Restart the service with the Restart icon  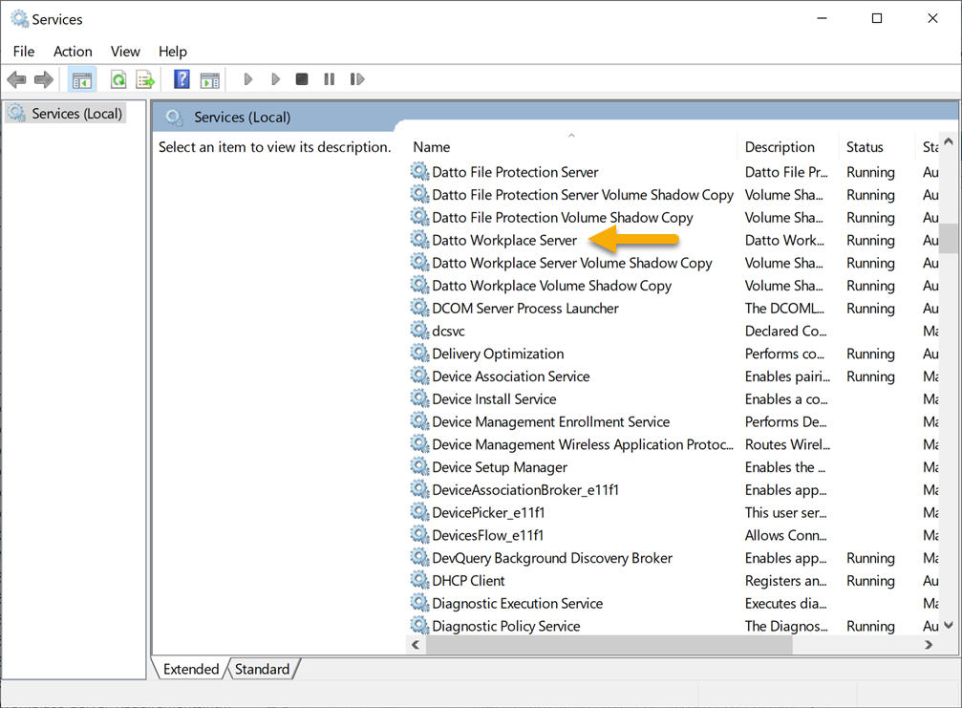point(356,78)
